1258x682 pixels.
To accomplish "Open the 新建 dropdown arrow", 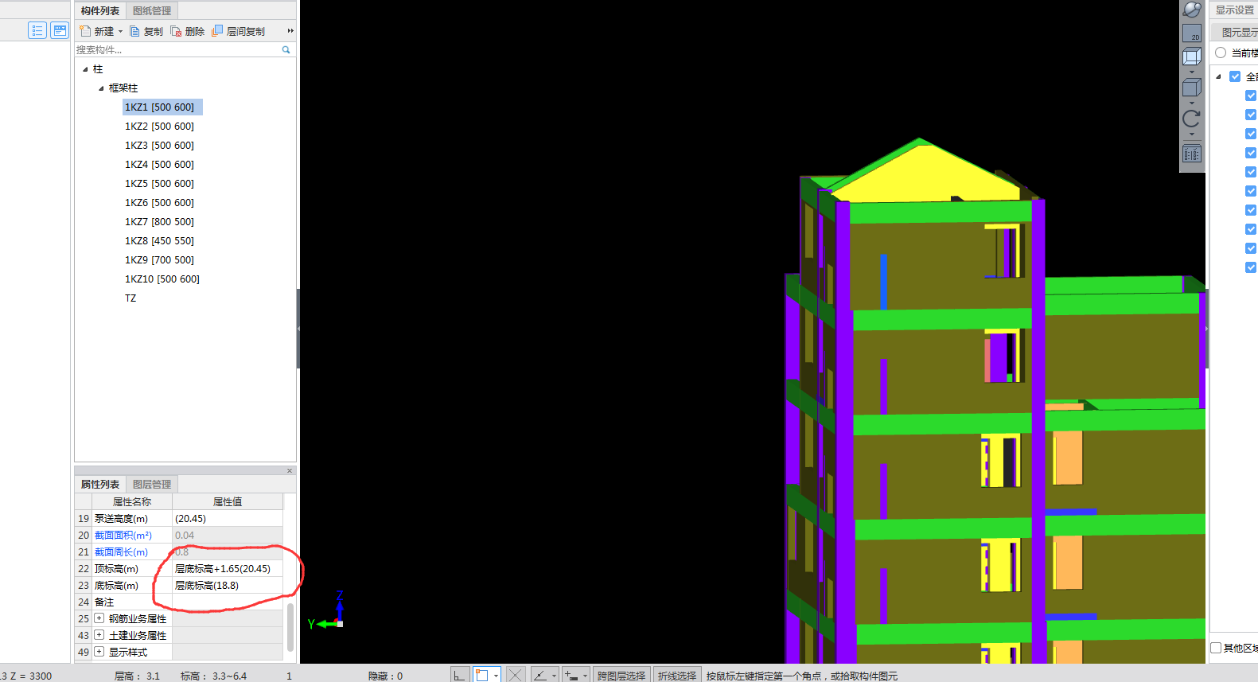I will [x=120, y=31].
